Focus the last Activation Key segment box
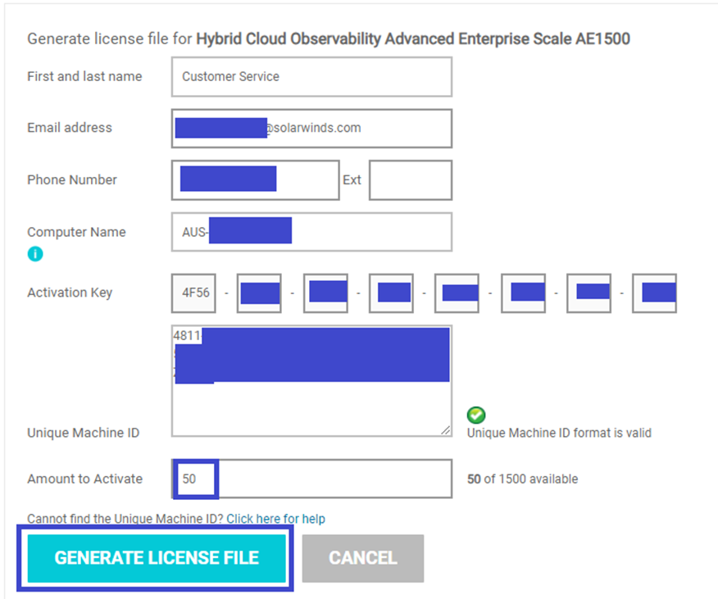The width and height of the screenshot is (718, 599). pos(654,293)
